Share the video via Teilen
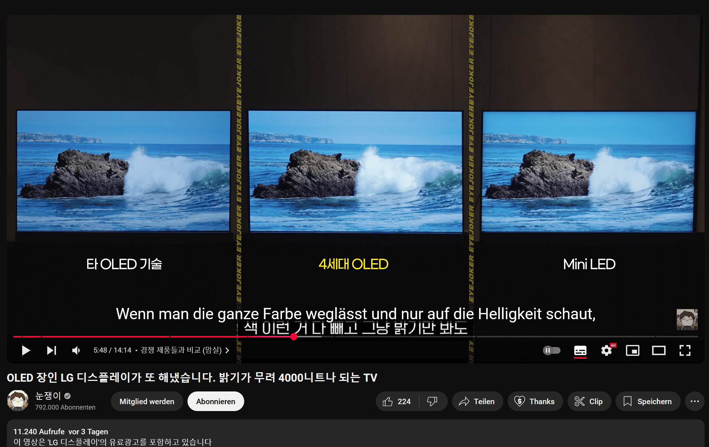The image size is (709, 447). click(478, 401)
